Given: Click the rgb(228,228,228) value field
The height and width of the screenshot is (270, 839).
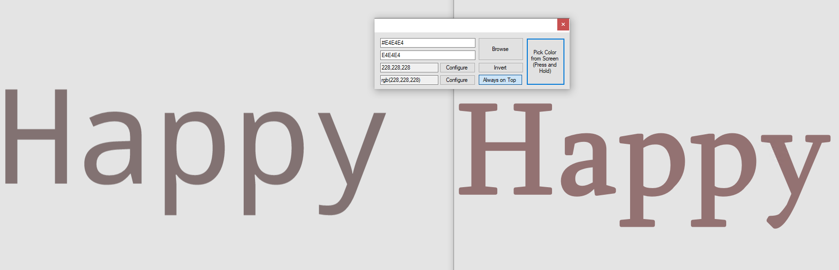Looking at the screenshot, I should pos(409,80).
